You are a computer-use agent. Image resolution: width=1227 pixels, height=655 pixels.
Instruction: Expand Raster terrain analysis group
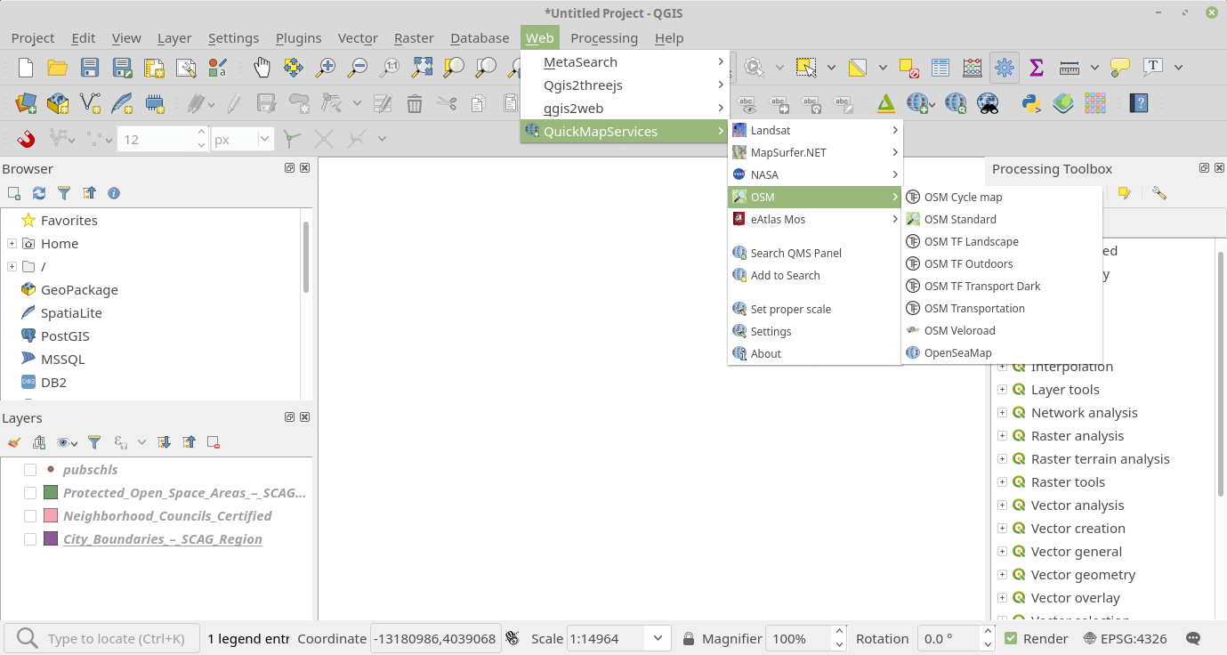pos(1002,459)
